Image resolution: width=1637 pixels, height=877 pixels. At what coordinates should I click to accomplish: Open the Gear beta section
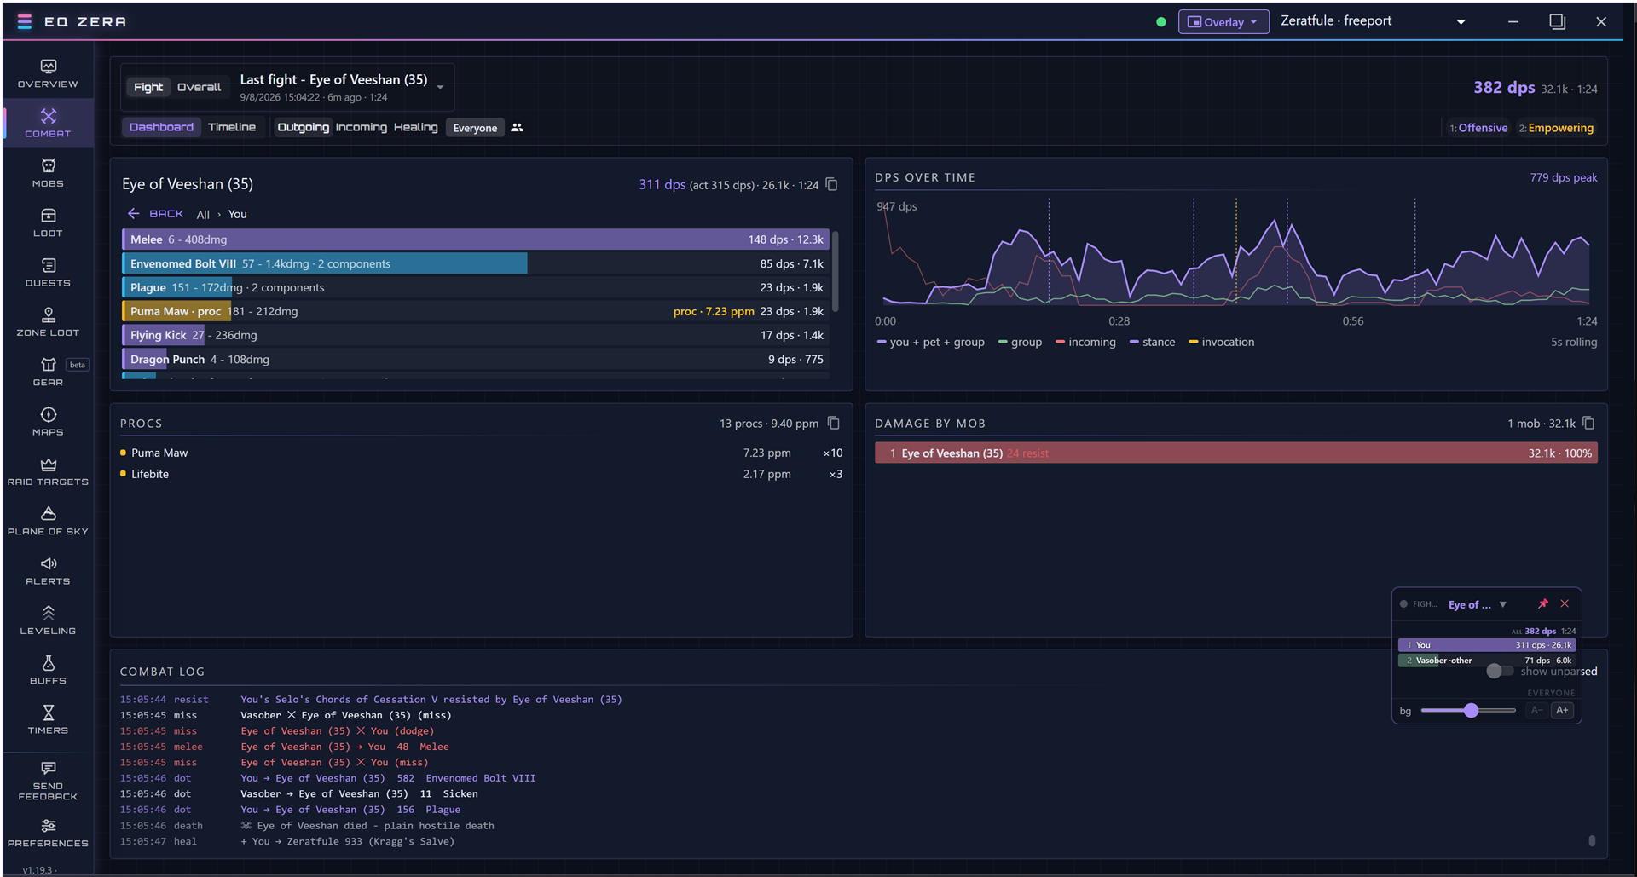pos(48,372)
